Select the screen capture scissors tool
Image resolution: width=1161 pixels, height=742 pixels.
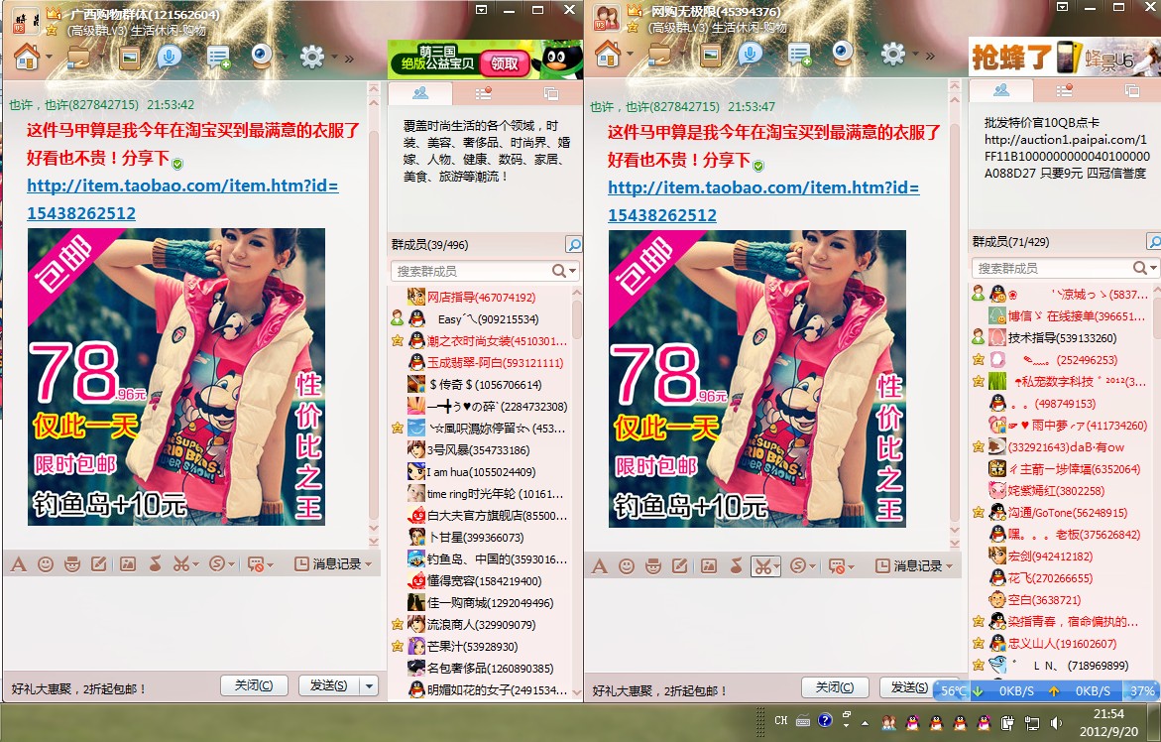181,563
